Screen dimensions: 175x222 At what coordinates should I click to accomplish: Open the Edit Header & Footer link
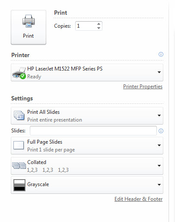point(138,199)
